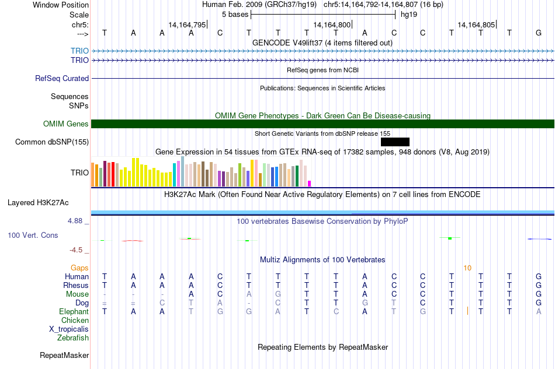Click 100 vertebrates Basewise Conservation by PhyloP title
Viewport: 555px width, 369px height.
322,222
